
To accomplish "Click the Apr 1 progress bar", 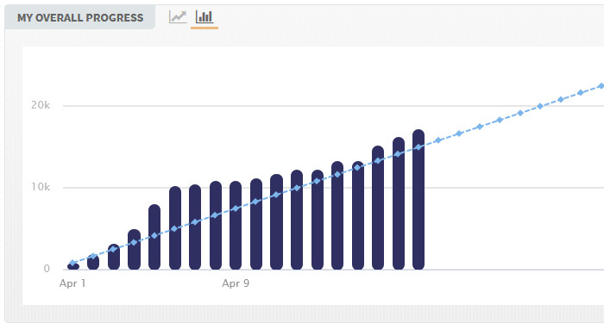I will (73, 266).
